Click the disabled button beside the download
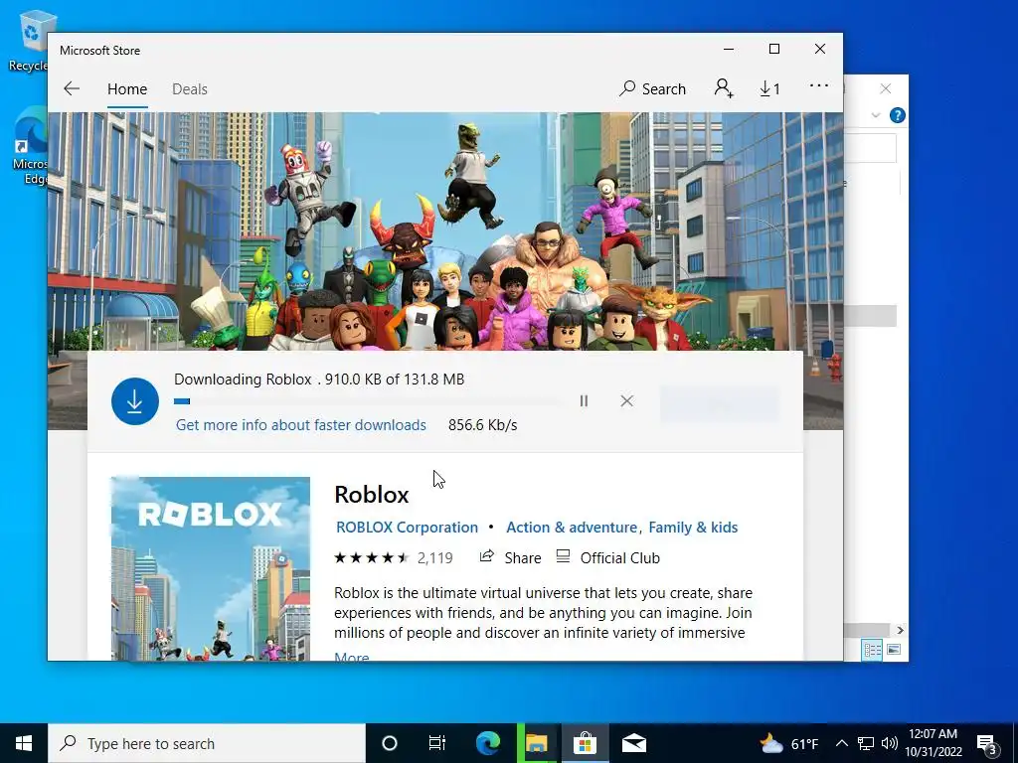The height and width of the screenshot is (763, 1018). 720,404
